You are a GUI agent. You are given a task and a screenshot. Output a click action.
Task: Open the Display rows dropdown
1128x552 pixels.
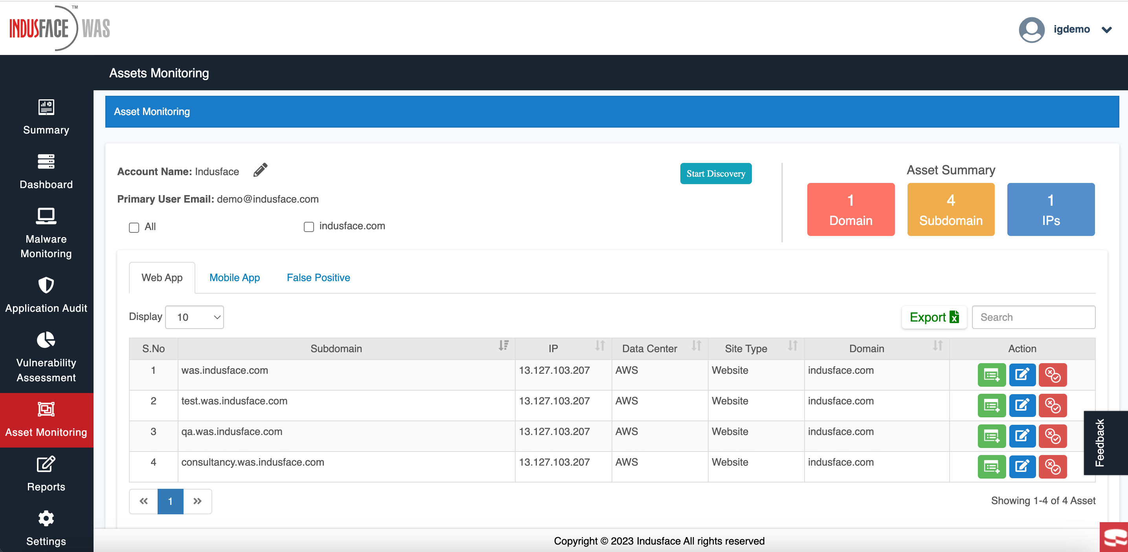[x=195, y=317]
